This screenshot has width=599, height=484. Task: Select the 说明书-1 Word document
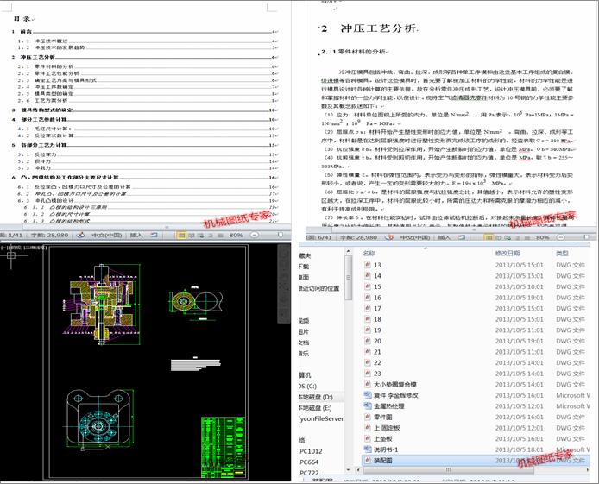coord(475,449)
